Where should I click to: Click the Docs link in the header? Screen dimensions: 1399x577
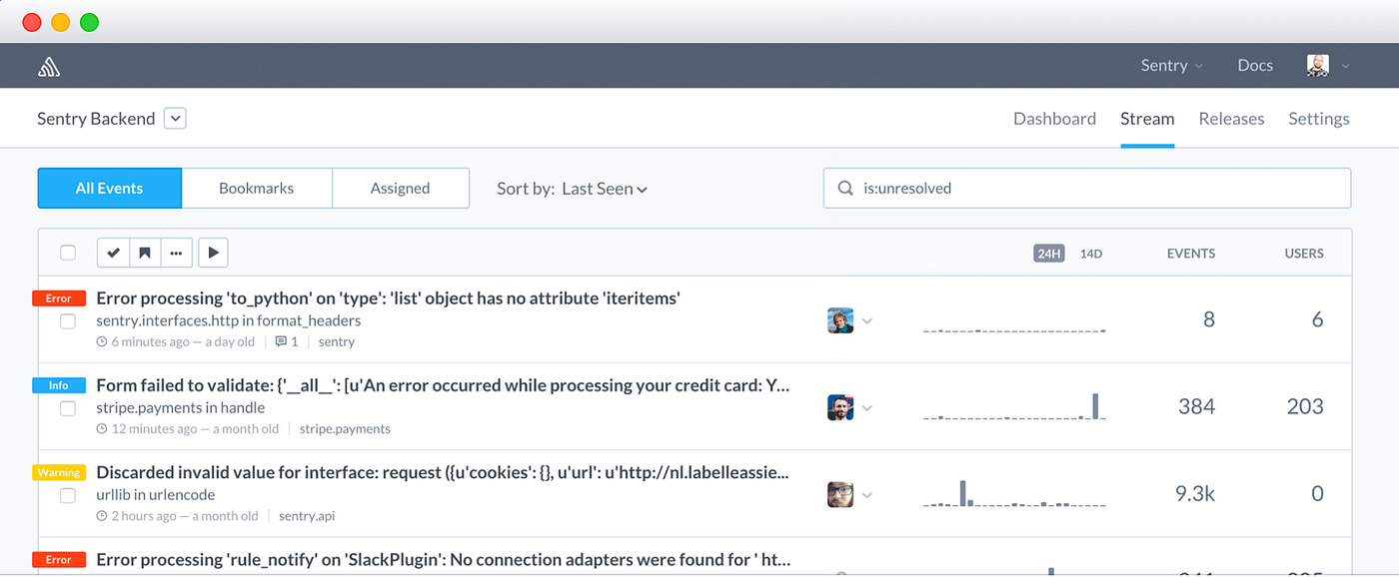(1254, 65)
